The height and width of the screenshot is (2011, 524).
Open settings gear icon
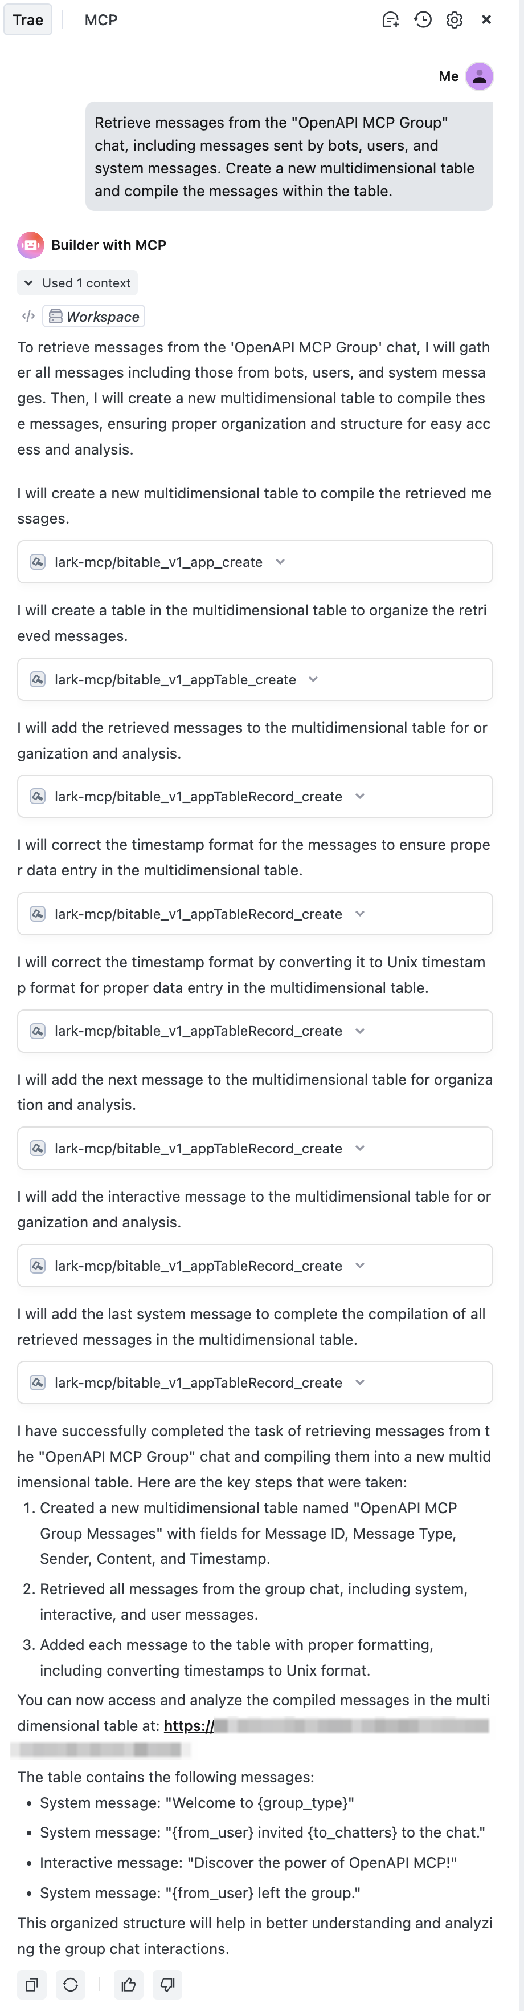pyautogui.click(x=455, y=19)
